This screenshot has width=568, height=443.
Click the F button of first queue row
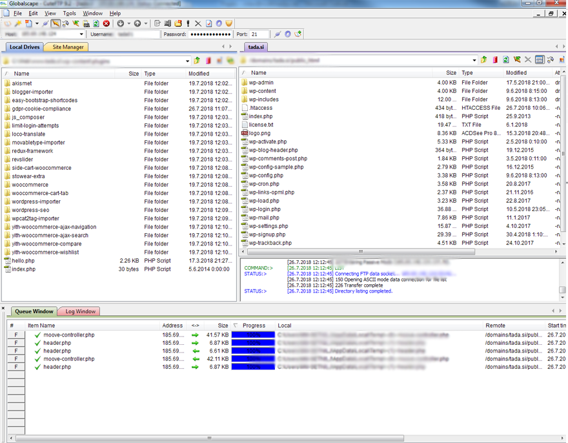click(16, 335)
